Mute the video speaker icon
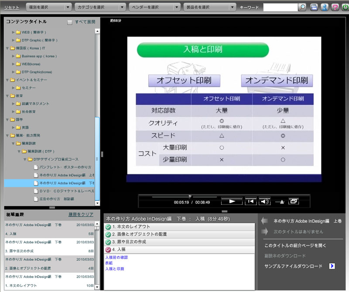 point(264,201)
